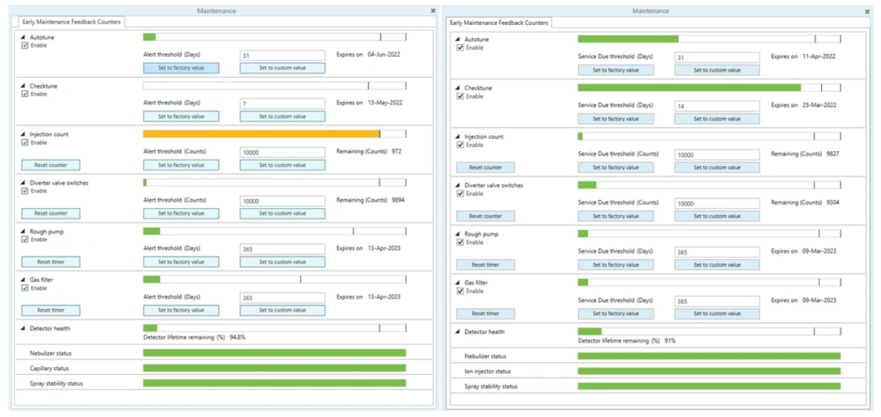Disable Injection count counter in right window
Screen dimensions: 881x417
[460, 145]
